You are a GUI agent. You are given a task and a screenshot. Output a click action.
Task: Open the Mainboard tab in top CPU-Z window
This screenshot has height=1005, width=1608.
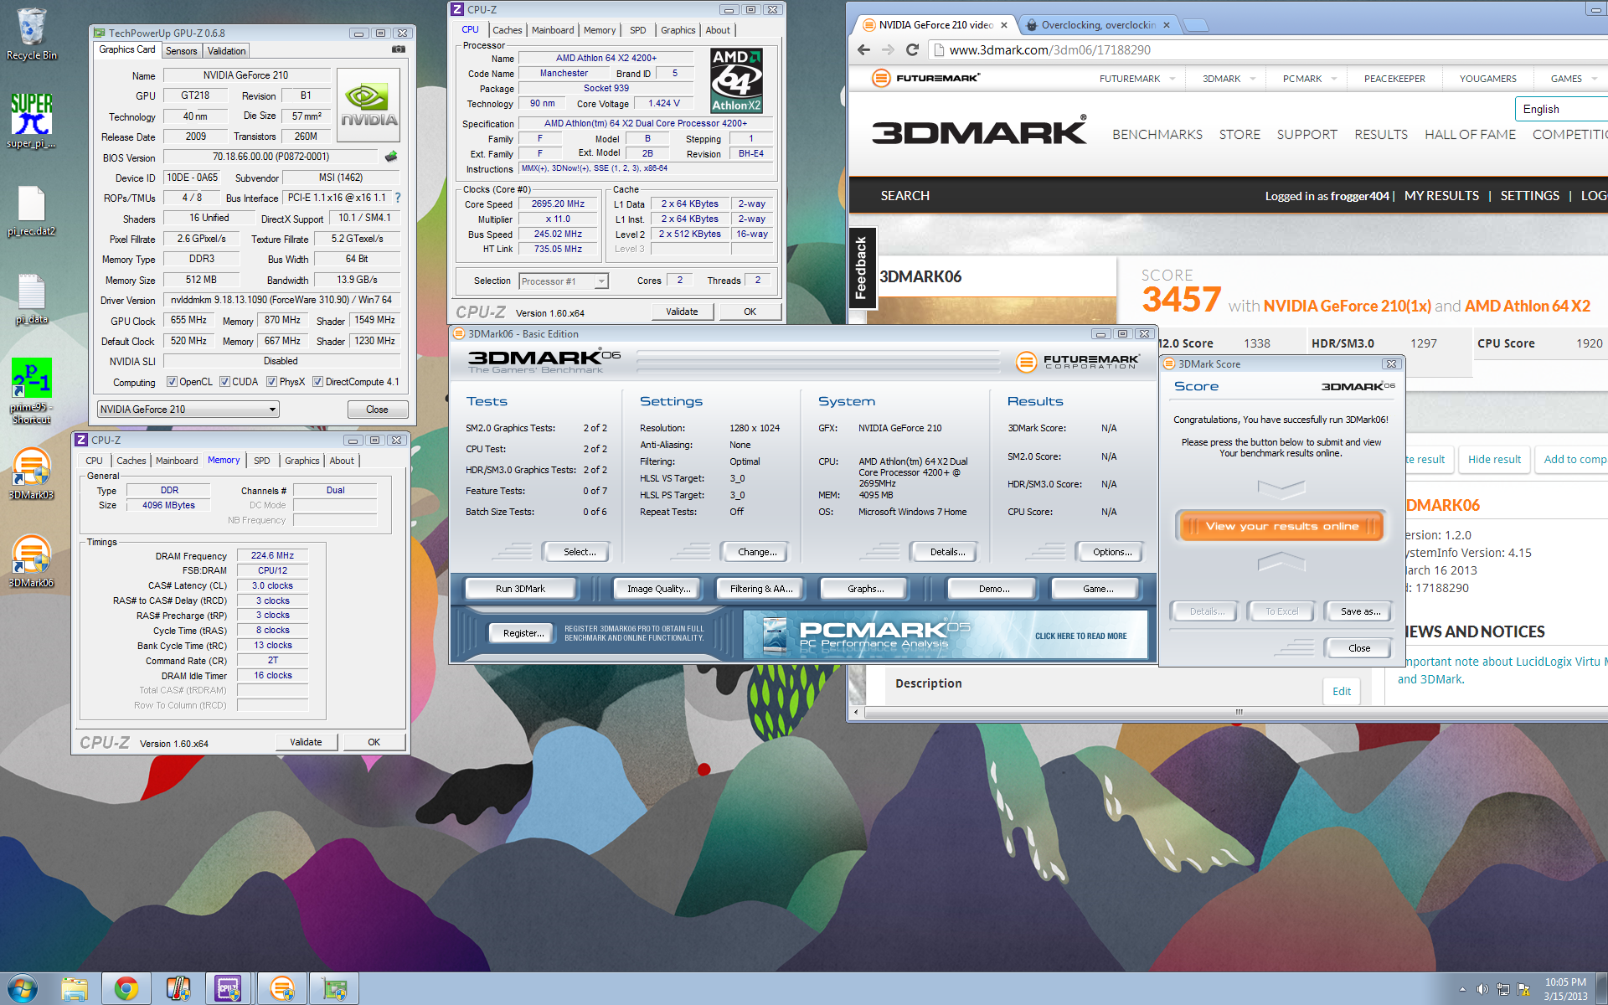(x=553, y=30)
